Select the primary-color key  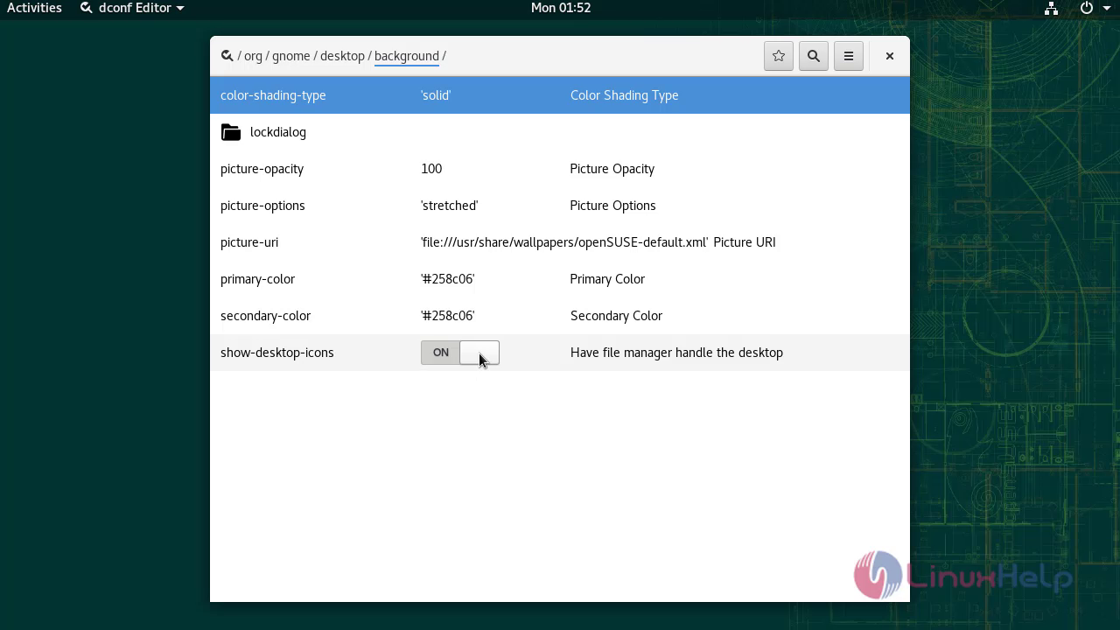[257, 279]
